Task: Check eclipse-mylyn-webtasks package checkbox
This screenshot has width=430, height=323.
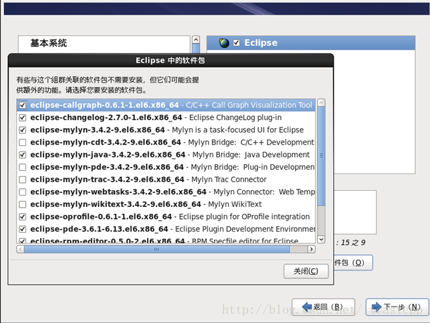Action: tap(23, 192)
